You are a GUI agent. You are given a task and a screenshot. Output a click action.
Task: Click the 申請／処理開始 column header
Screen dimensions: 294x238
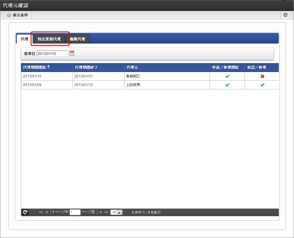tap(227, 67)
